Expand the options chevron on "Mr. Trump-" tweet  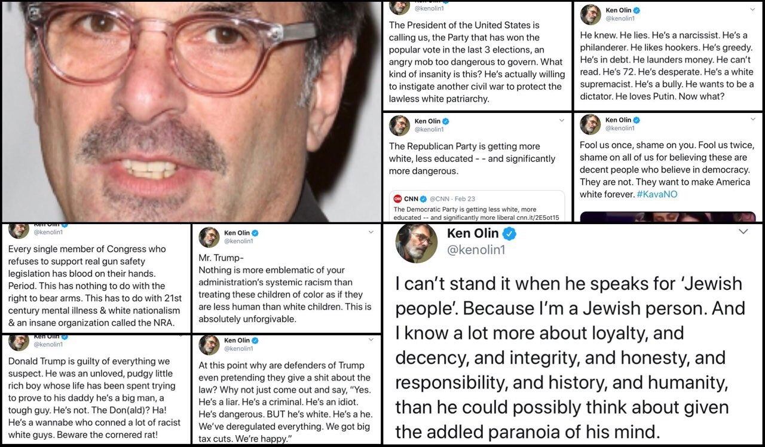(371, 232)
